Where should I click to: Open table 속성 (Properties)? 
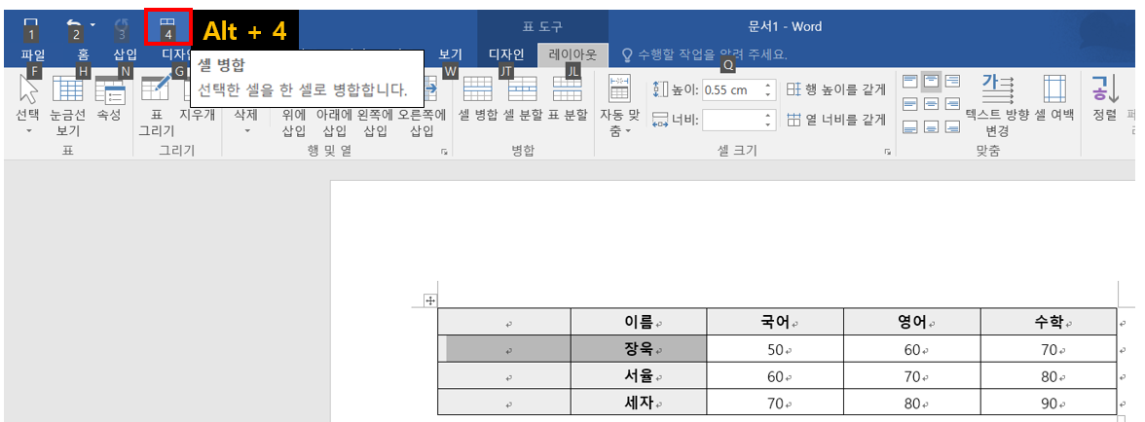point(109,97)
